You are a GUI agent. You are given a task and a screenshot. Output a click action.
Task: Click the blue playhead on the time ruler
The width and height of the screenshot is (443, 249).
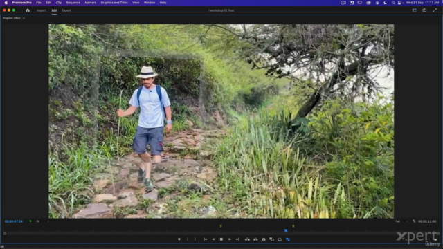point(286,230)
